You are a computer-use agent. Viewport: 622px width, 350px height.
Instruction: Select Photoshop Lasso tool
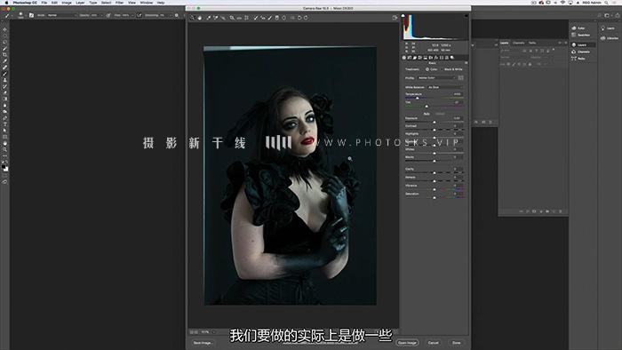click(x=4, y=42)
